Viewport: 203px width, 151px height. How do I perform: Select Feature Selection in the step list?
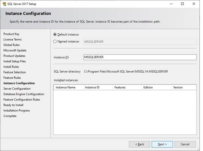pyautogui.click(x=15, y=72)
